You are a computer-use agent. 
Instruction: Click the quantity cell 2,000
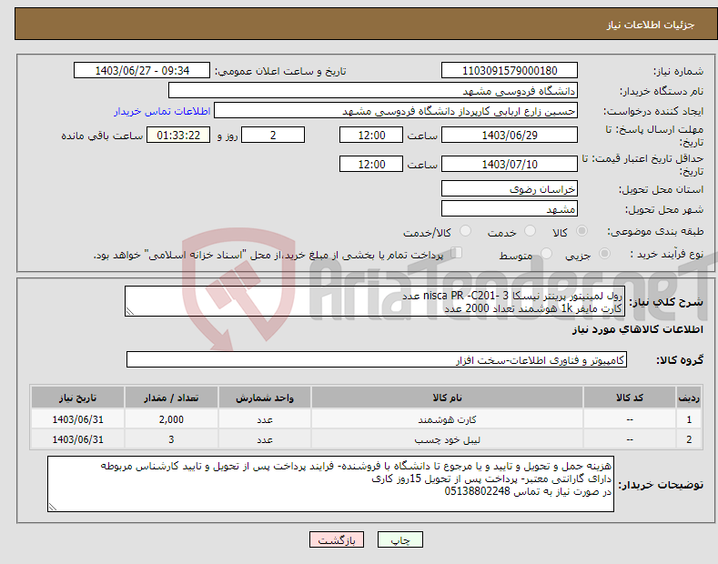[171, 419]
